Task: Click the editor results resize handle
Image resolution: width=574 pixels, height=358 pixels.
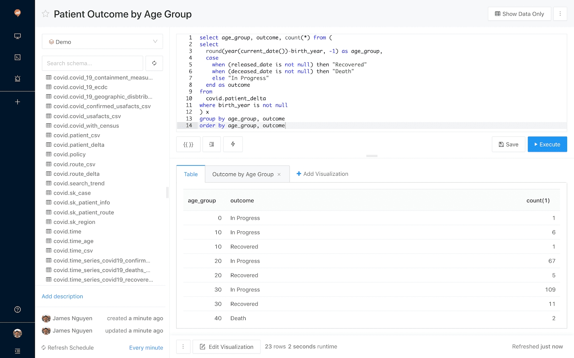Action: pos(372,156)
